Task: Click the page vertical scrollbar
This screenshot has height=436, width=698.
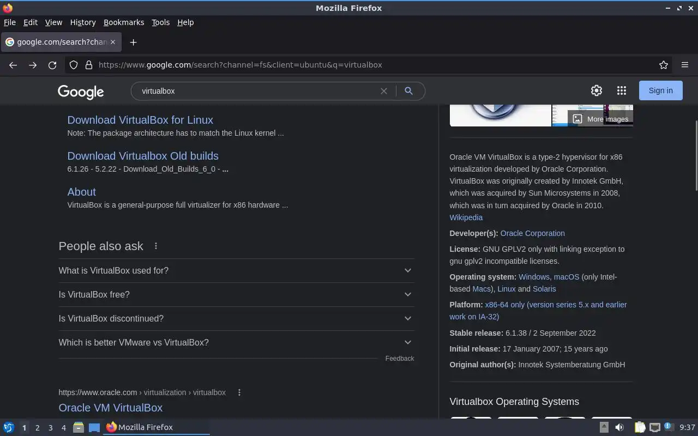Action: pyautogui.click(x=696, y=155)
